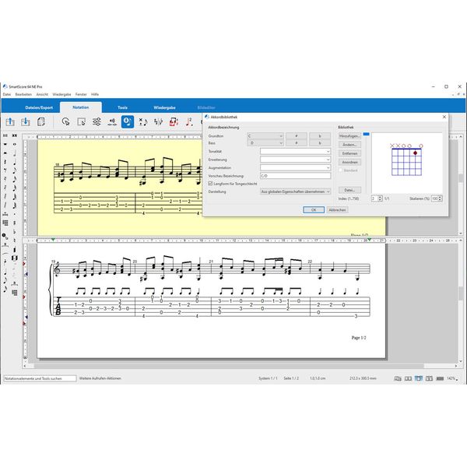
Task: Toggle the Standard checkbox in Bibliothek
Action: point(340,170)
